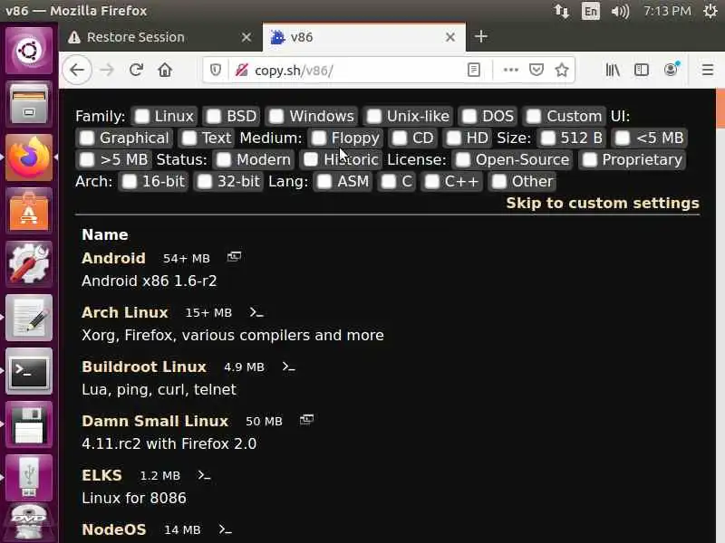The image size is (725, 543).
Task: Open System Settings from the dock
Action: pos(29,264)
